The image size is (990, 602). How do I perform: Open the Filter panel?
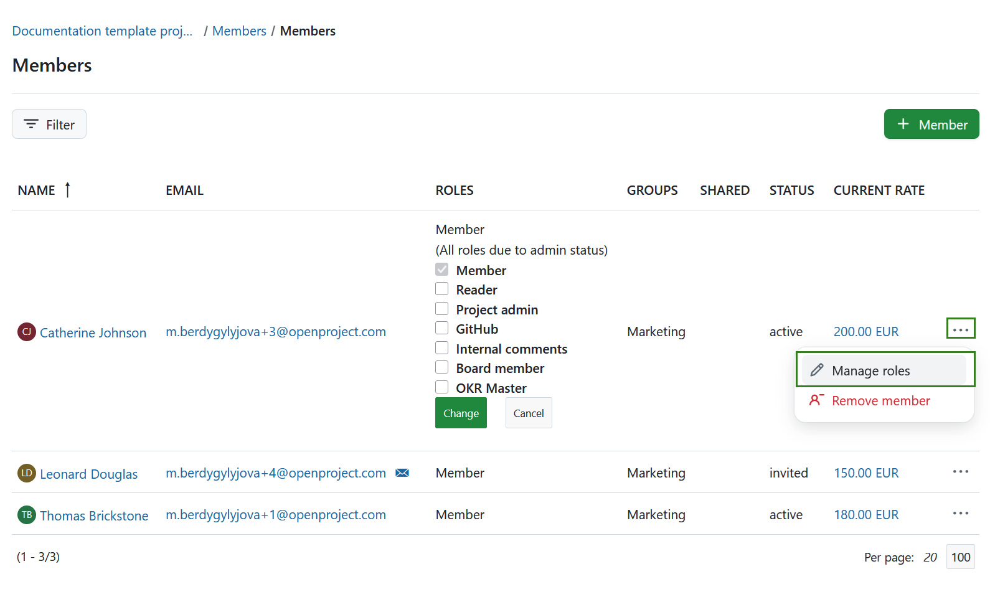click(x=49, y=125)
